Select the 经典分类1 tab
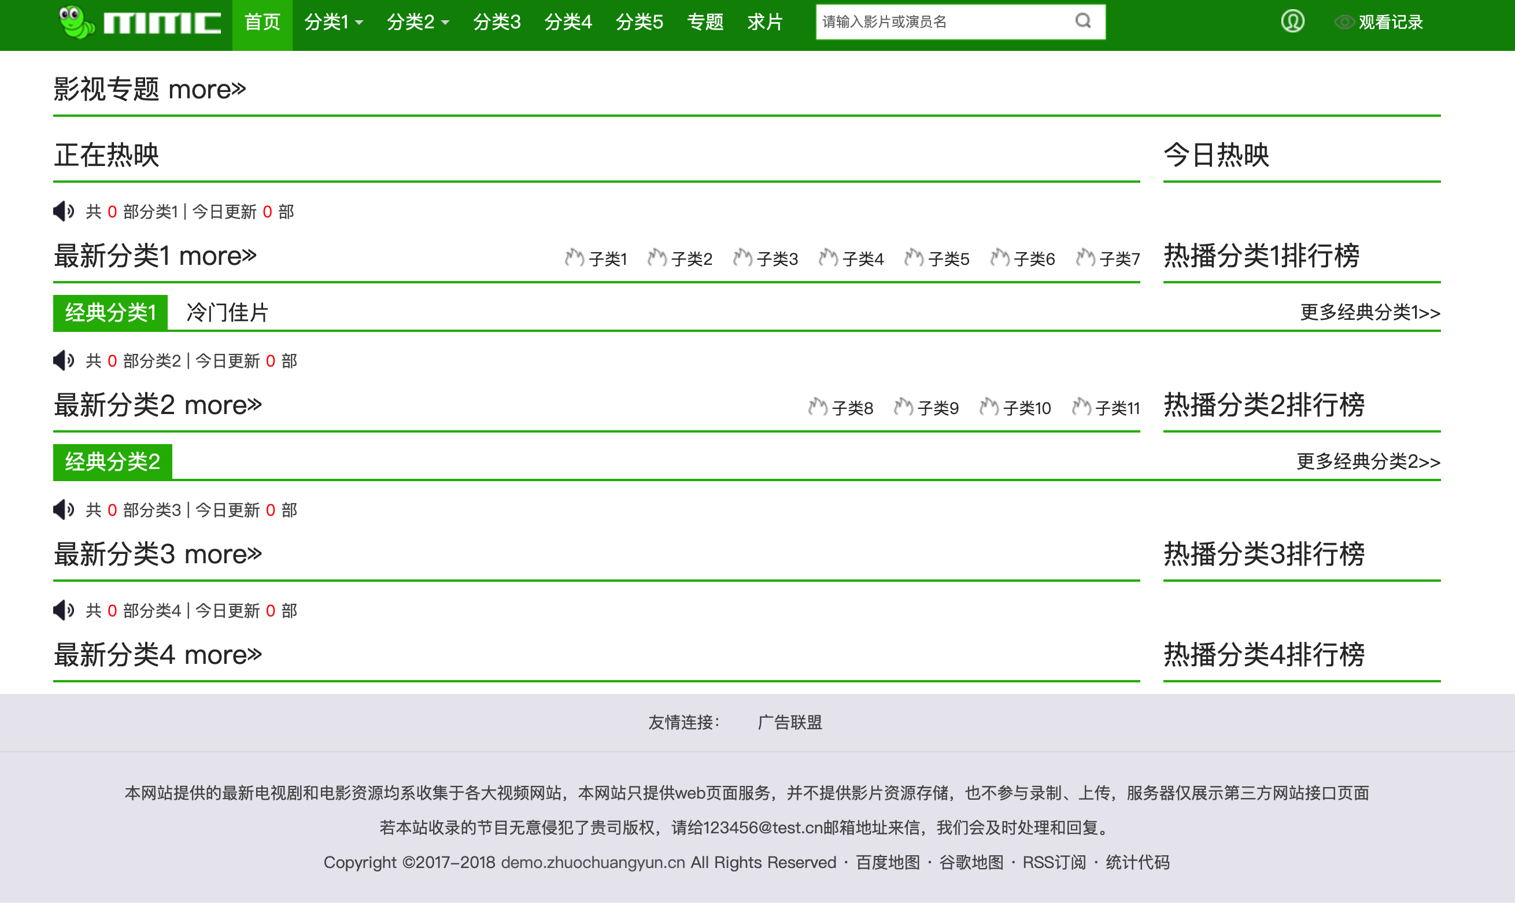The width and height of the screenshot is (1515, 916). [110, 312]
